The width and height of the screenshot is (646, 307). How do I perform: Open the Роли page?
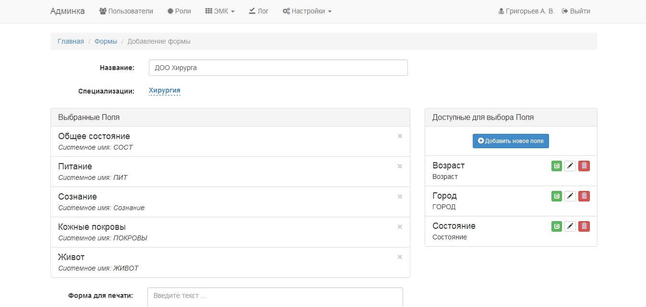pyautogui.click(x=179, y=11)
